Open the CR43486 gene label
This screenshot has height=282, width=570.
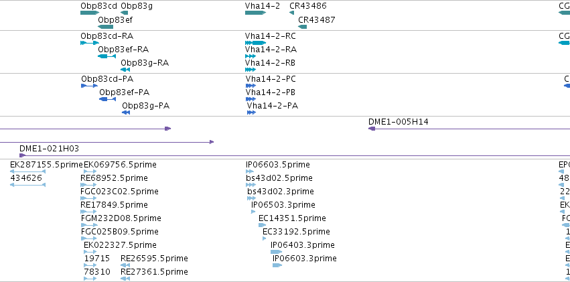(x=308, y=6)
